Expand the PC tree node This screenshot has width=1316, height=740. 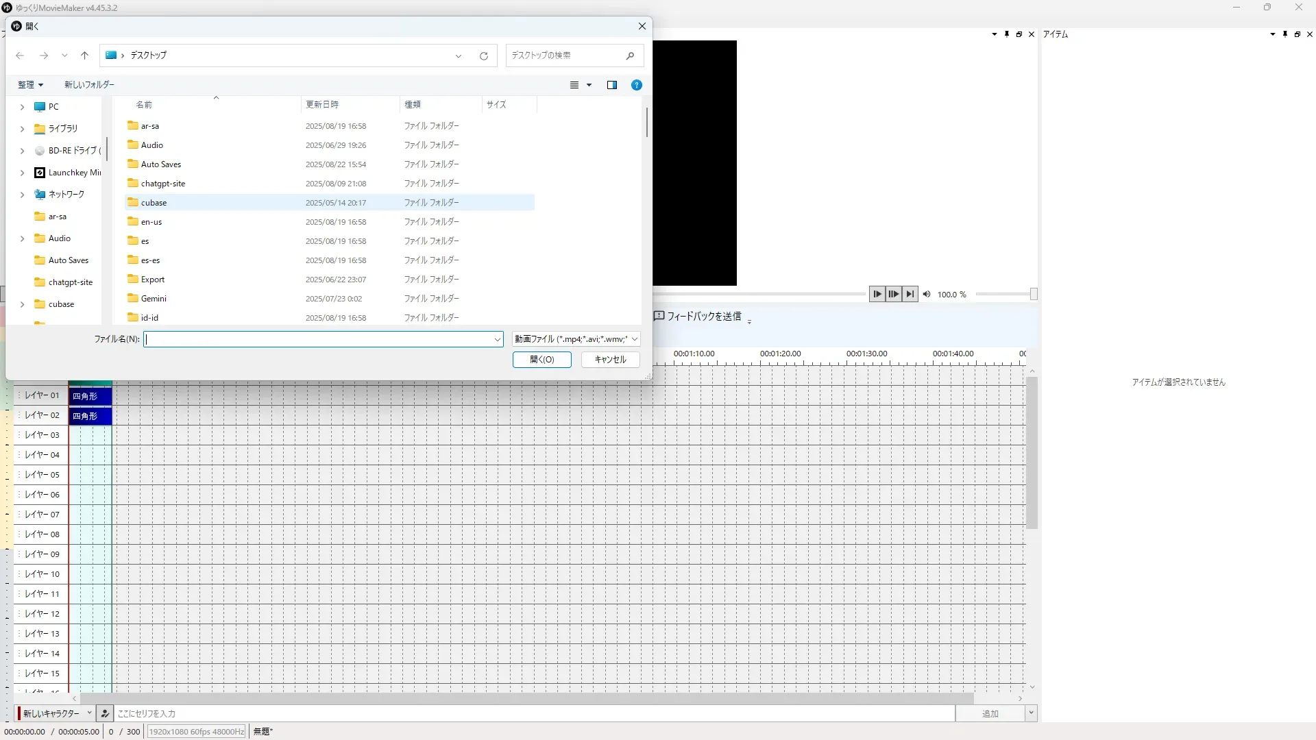(x=22, y=107)
